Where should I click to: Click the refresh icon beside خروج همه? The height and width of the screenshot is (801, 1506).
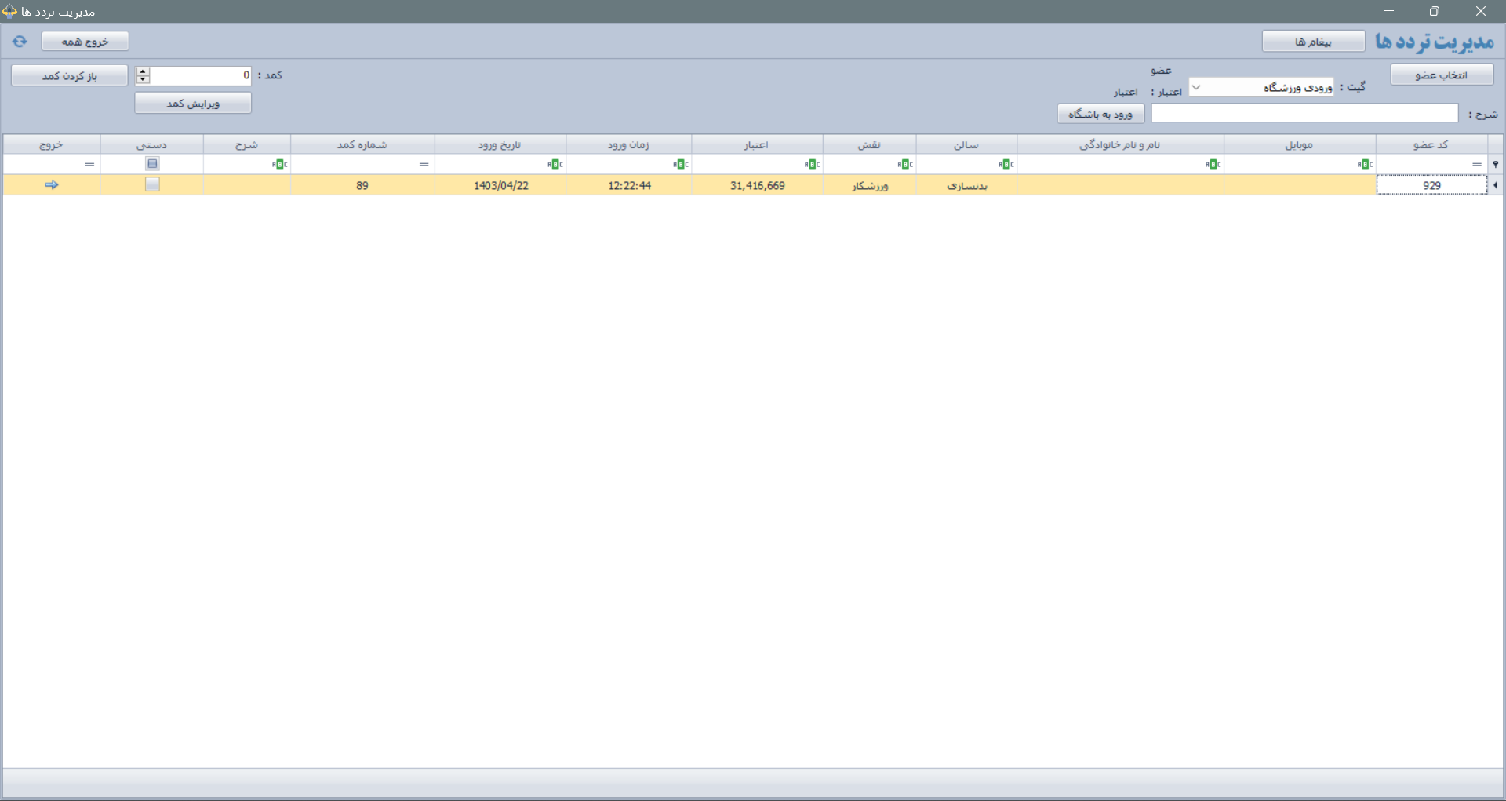click(20, 42)
